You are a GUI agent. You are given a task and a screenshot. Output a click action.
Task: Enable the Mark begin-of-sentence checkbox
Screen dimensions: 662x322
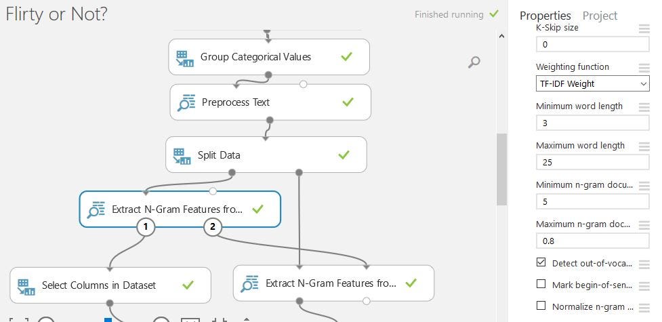541,284
